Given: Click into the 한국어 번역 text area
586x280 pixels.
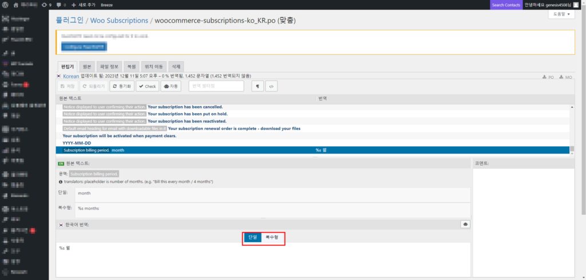Looking at the screenshot, I should (263, 260).
